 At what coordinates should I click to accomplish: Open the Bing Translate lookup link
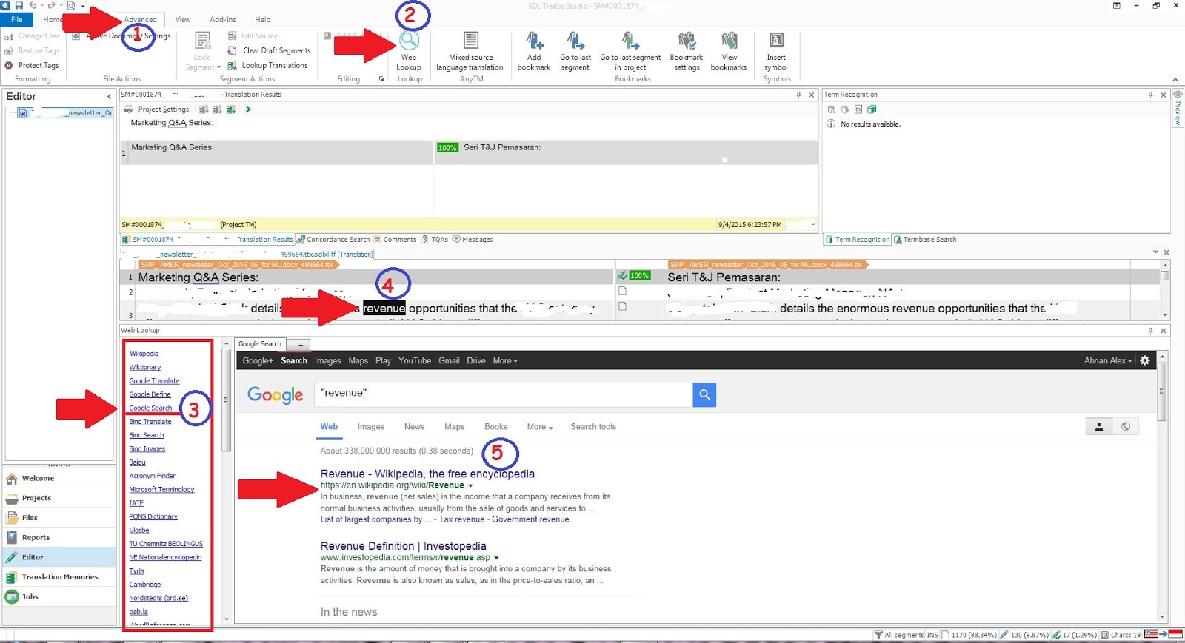point(150,422)
